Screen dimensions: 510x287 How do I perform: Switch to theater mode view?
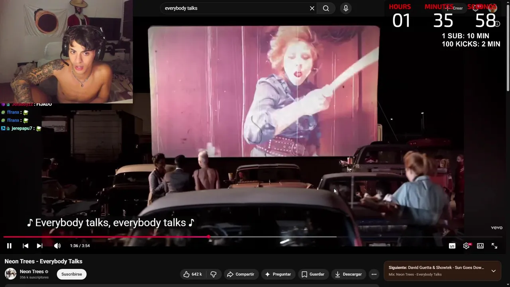[480, 246]
